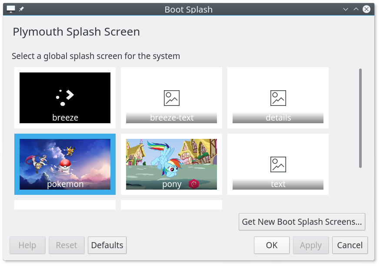Click the placeholder image icon in details

pyautogui.click(x=278, y=98)
